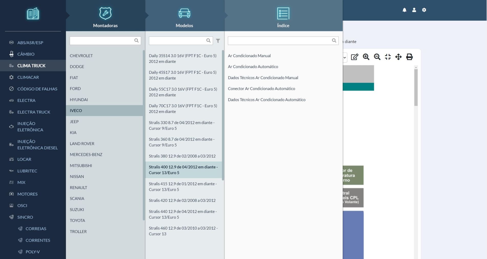Click the zoom out magnifier icon
The image size is (487, 259).
tap(377, 57)
